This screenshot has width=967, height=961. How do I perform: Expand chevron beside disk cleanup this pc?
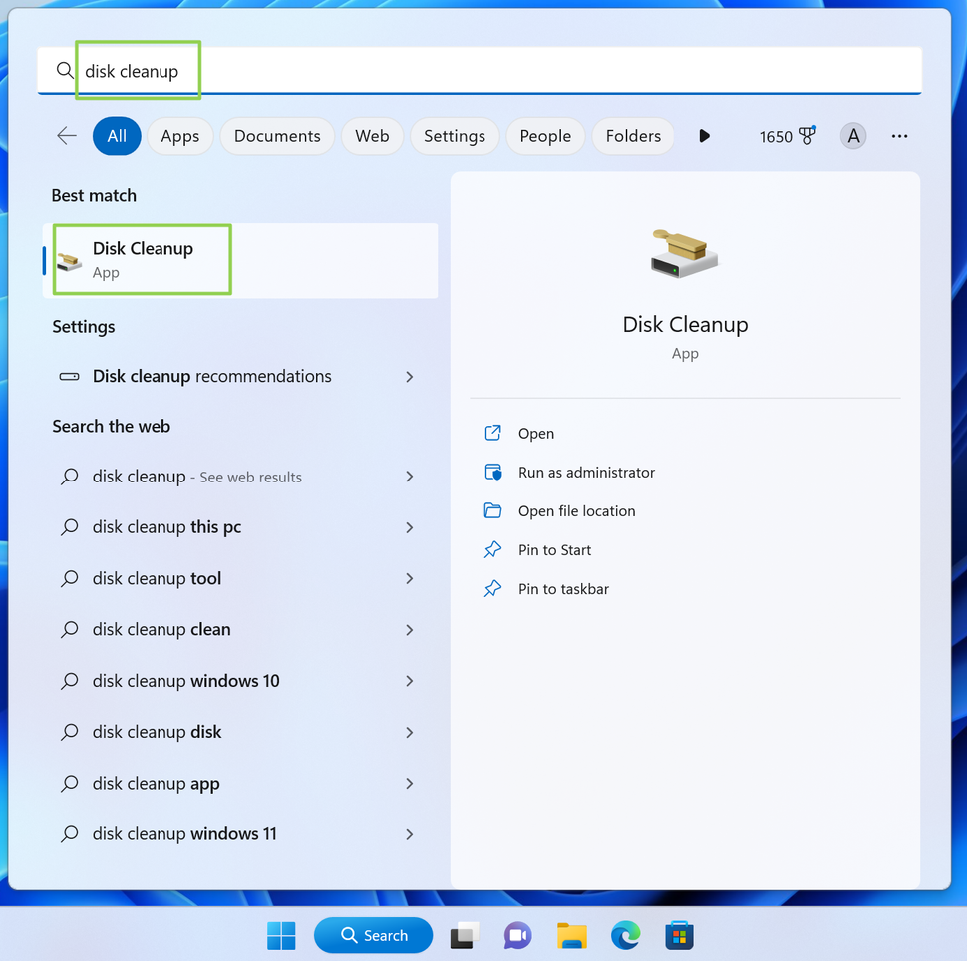[410, 528]
